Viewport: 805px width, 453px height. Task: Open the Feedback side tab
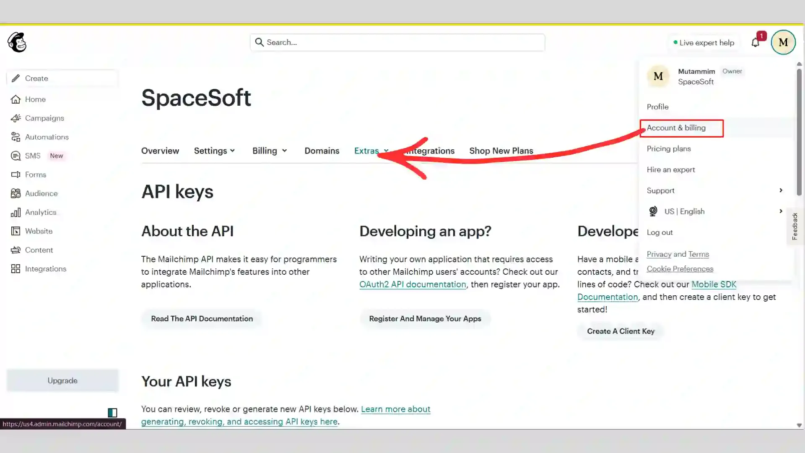coord(794,226)
